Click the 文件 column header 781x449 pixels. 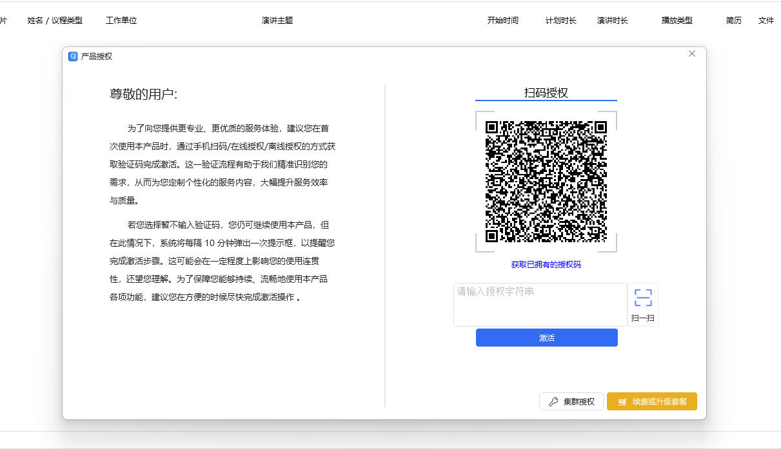[x=766, y=21]
